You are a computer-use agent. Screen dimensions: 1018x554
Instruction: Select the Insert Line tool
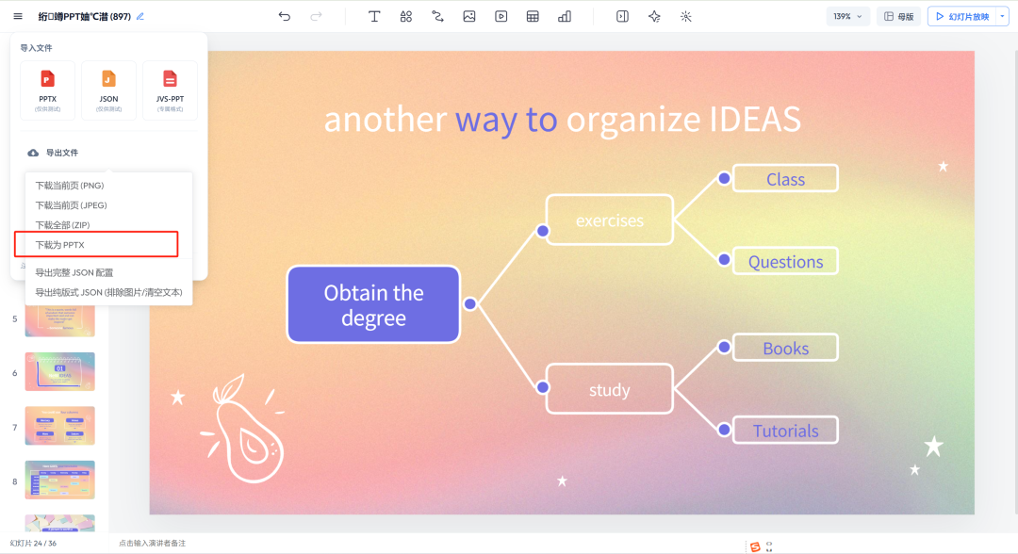click(437, 16)
